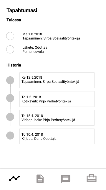Screen dimensions: 106x190
Task: Open the briefcase icon in bottom navigation
Action: point(92,178)
